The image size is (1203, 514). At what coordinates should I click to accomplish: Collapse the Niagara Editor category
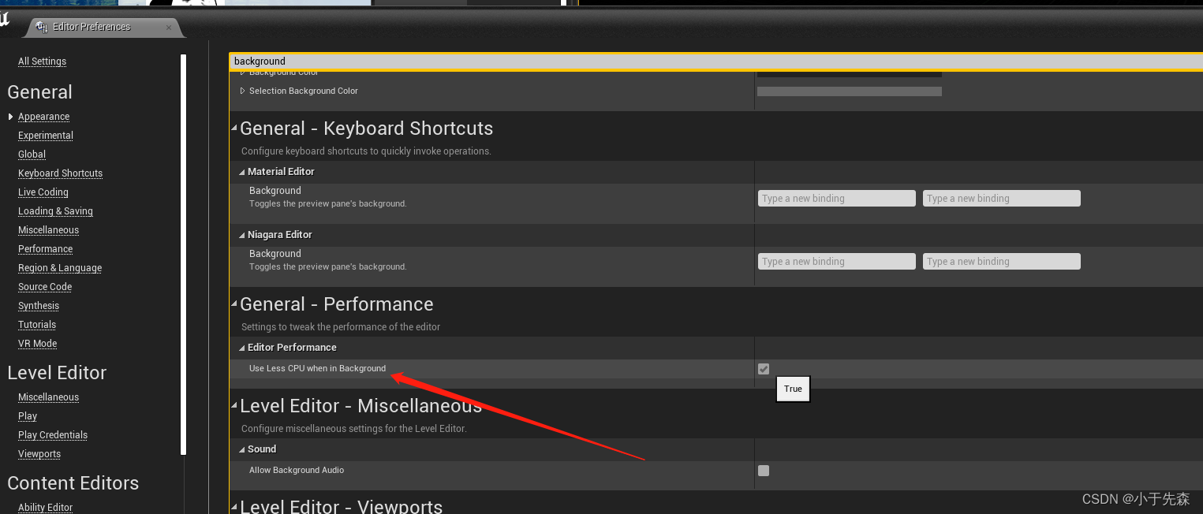click(x=241, y=235)
